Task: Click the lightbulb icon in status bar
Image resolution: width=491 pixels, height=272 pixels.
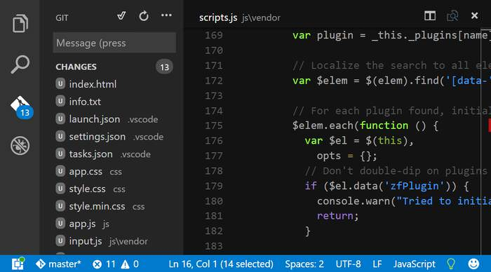Action: (x=451, y=264)
